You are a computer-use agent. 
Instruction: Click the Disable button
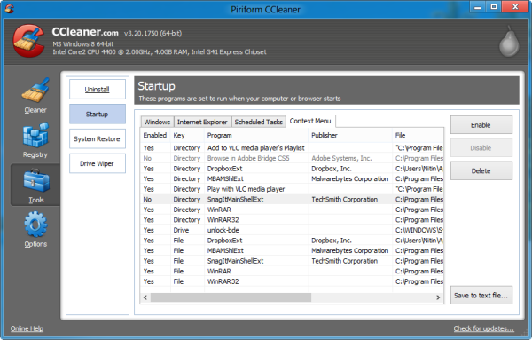pos(481,148)
